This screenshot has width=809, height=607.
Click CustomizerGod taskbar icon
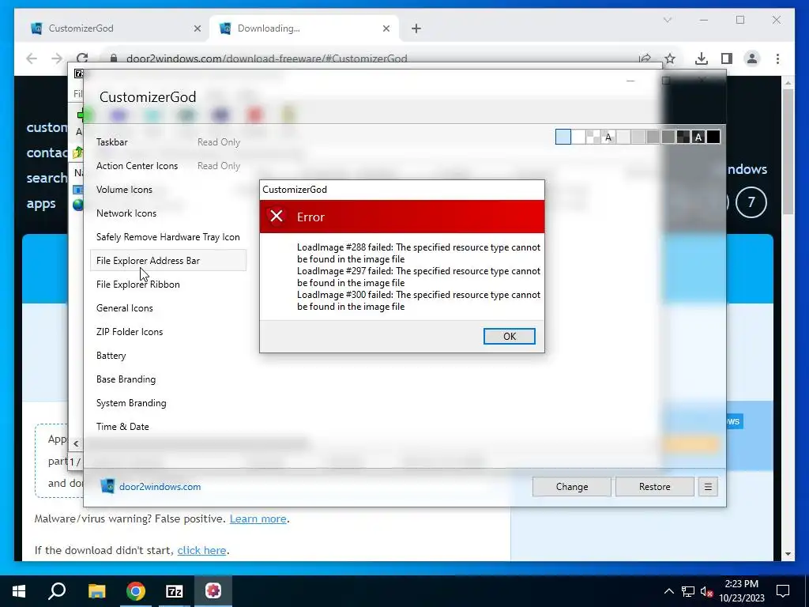point(213,591)
